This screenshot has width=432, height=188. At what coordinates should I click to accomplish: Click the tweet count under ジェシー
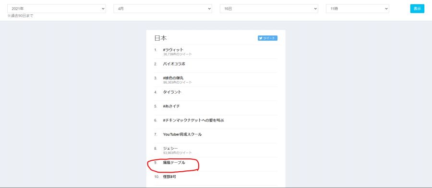(x=178, y=153)
